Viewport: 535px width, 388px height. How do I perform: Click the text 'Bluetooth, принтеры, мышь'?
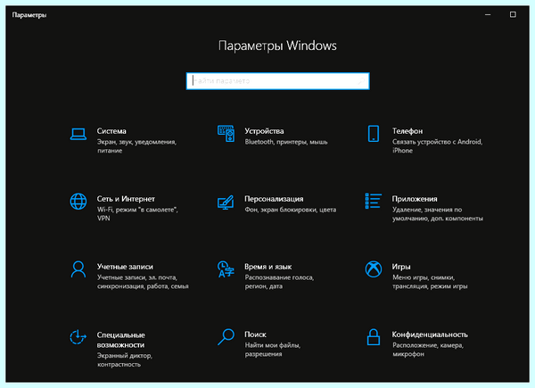286,142
